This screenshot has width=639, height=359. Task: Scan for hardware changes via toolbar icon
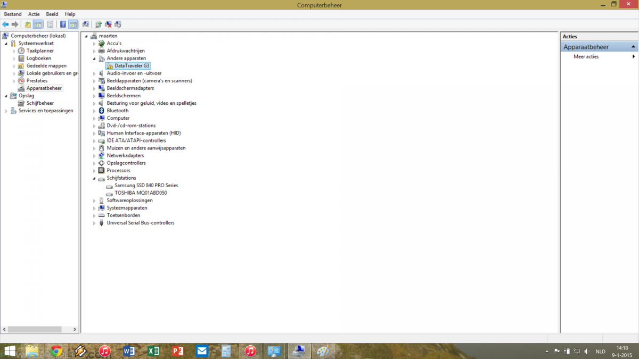point(86,24)
